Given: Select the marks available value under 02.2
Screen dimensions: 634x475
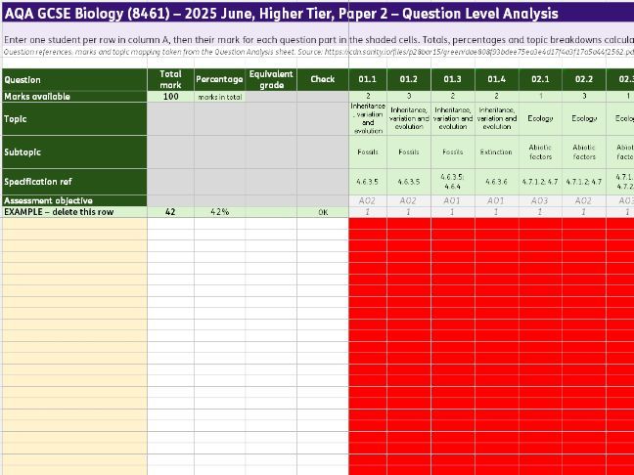Looking at the screenshot, I should (x=584, y=97).
